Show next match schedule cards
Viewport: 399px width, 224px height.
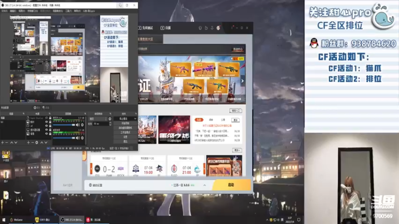click(204, 169)
